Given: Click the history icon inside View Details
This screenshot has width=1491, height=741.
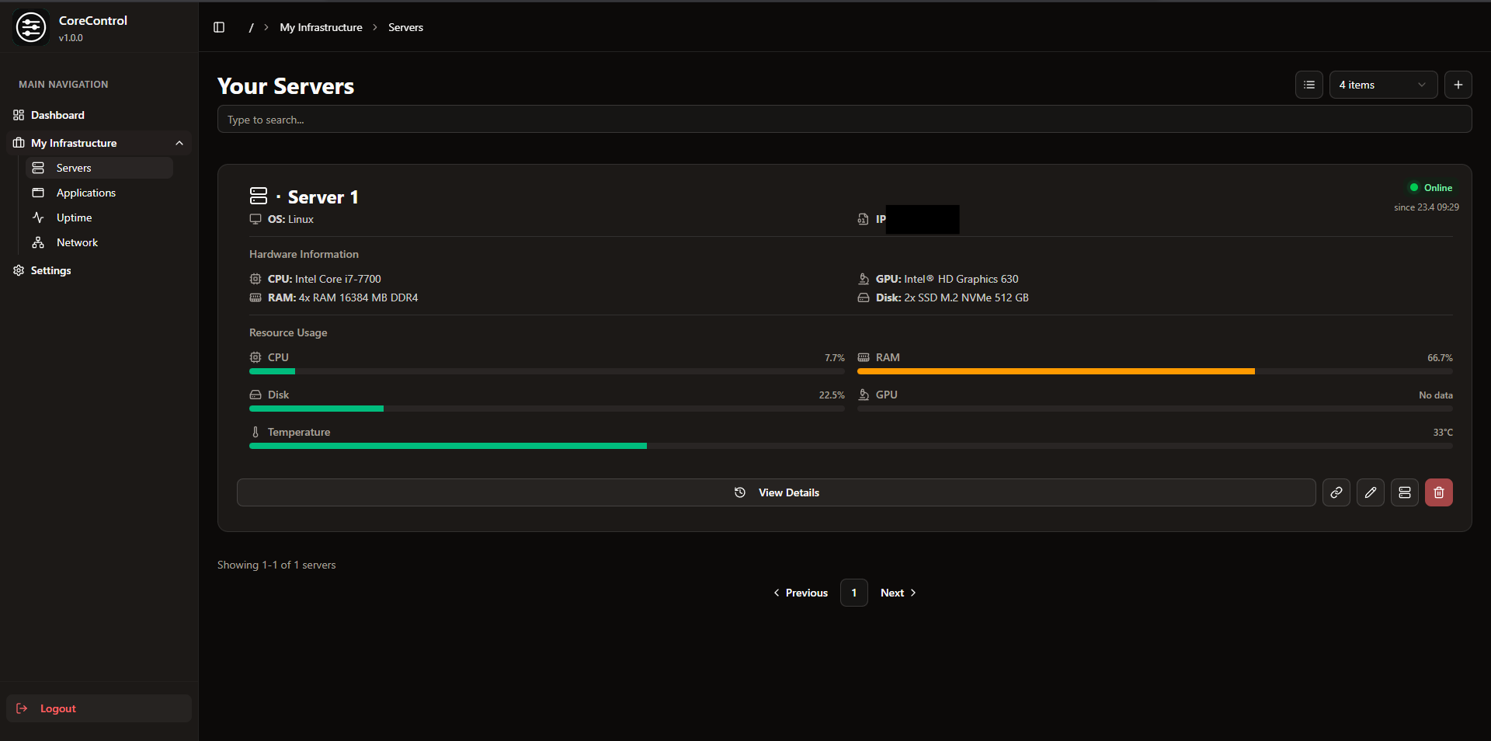Looking at the screenshot, I should pos(740,492).
